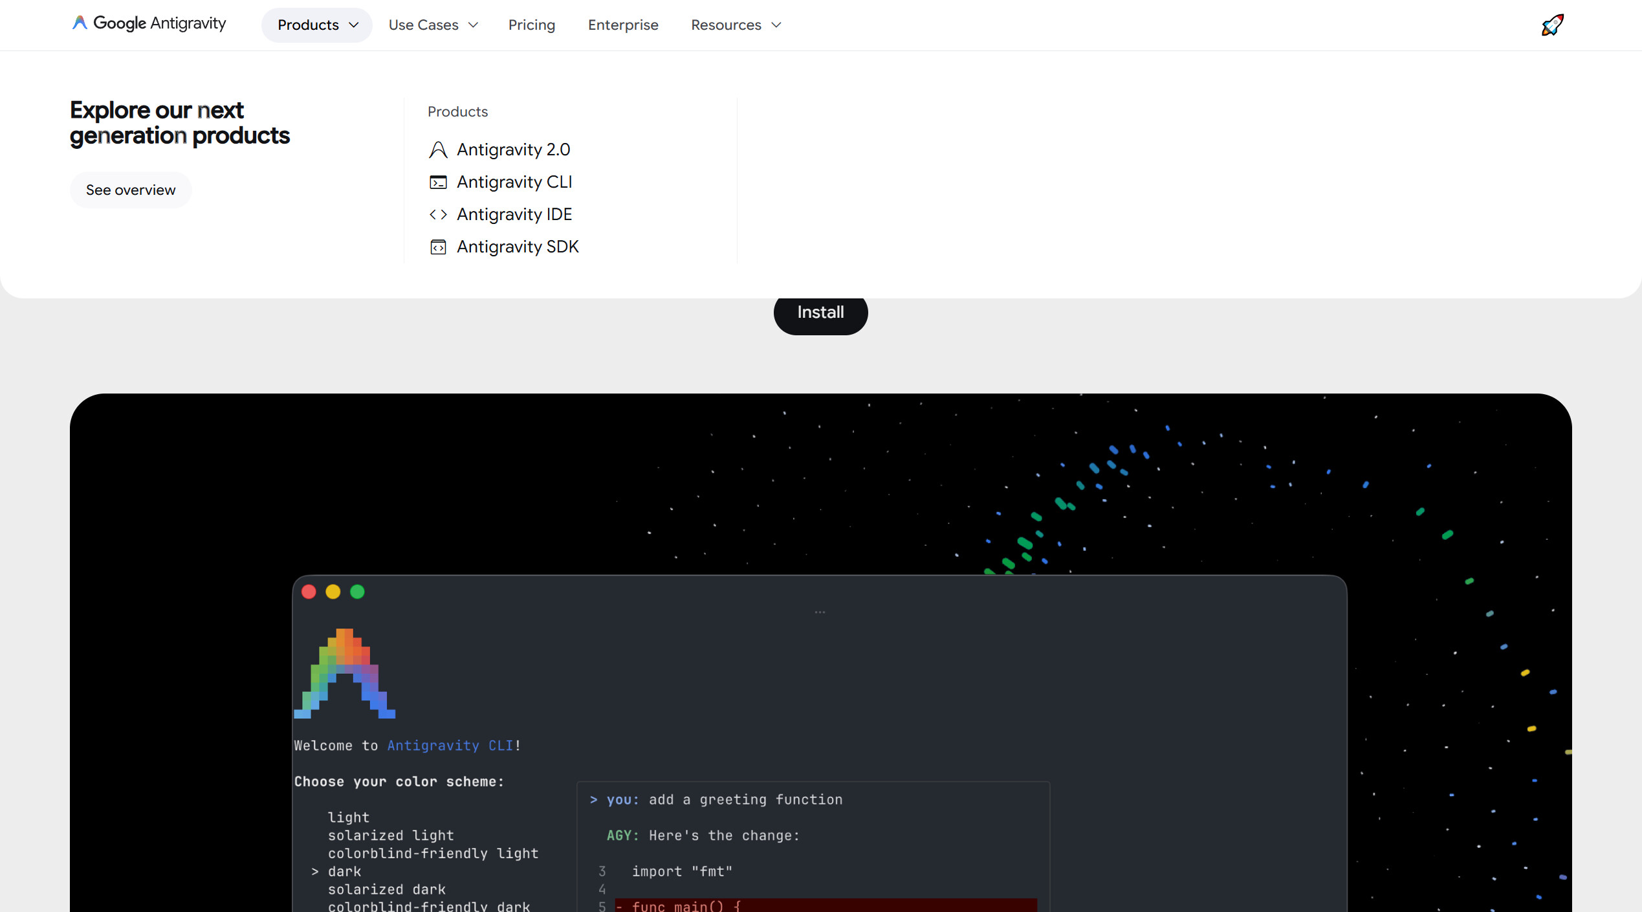Viewport: 1642px width, 912px height.
Task: Open the Pricing page
Action: click(532, 25)
